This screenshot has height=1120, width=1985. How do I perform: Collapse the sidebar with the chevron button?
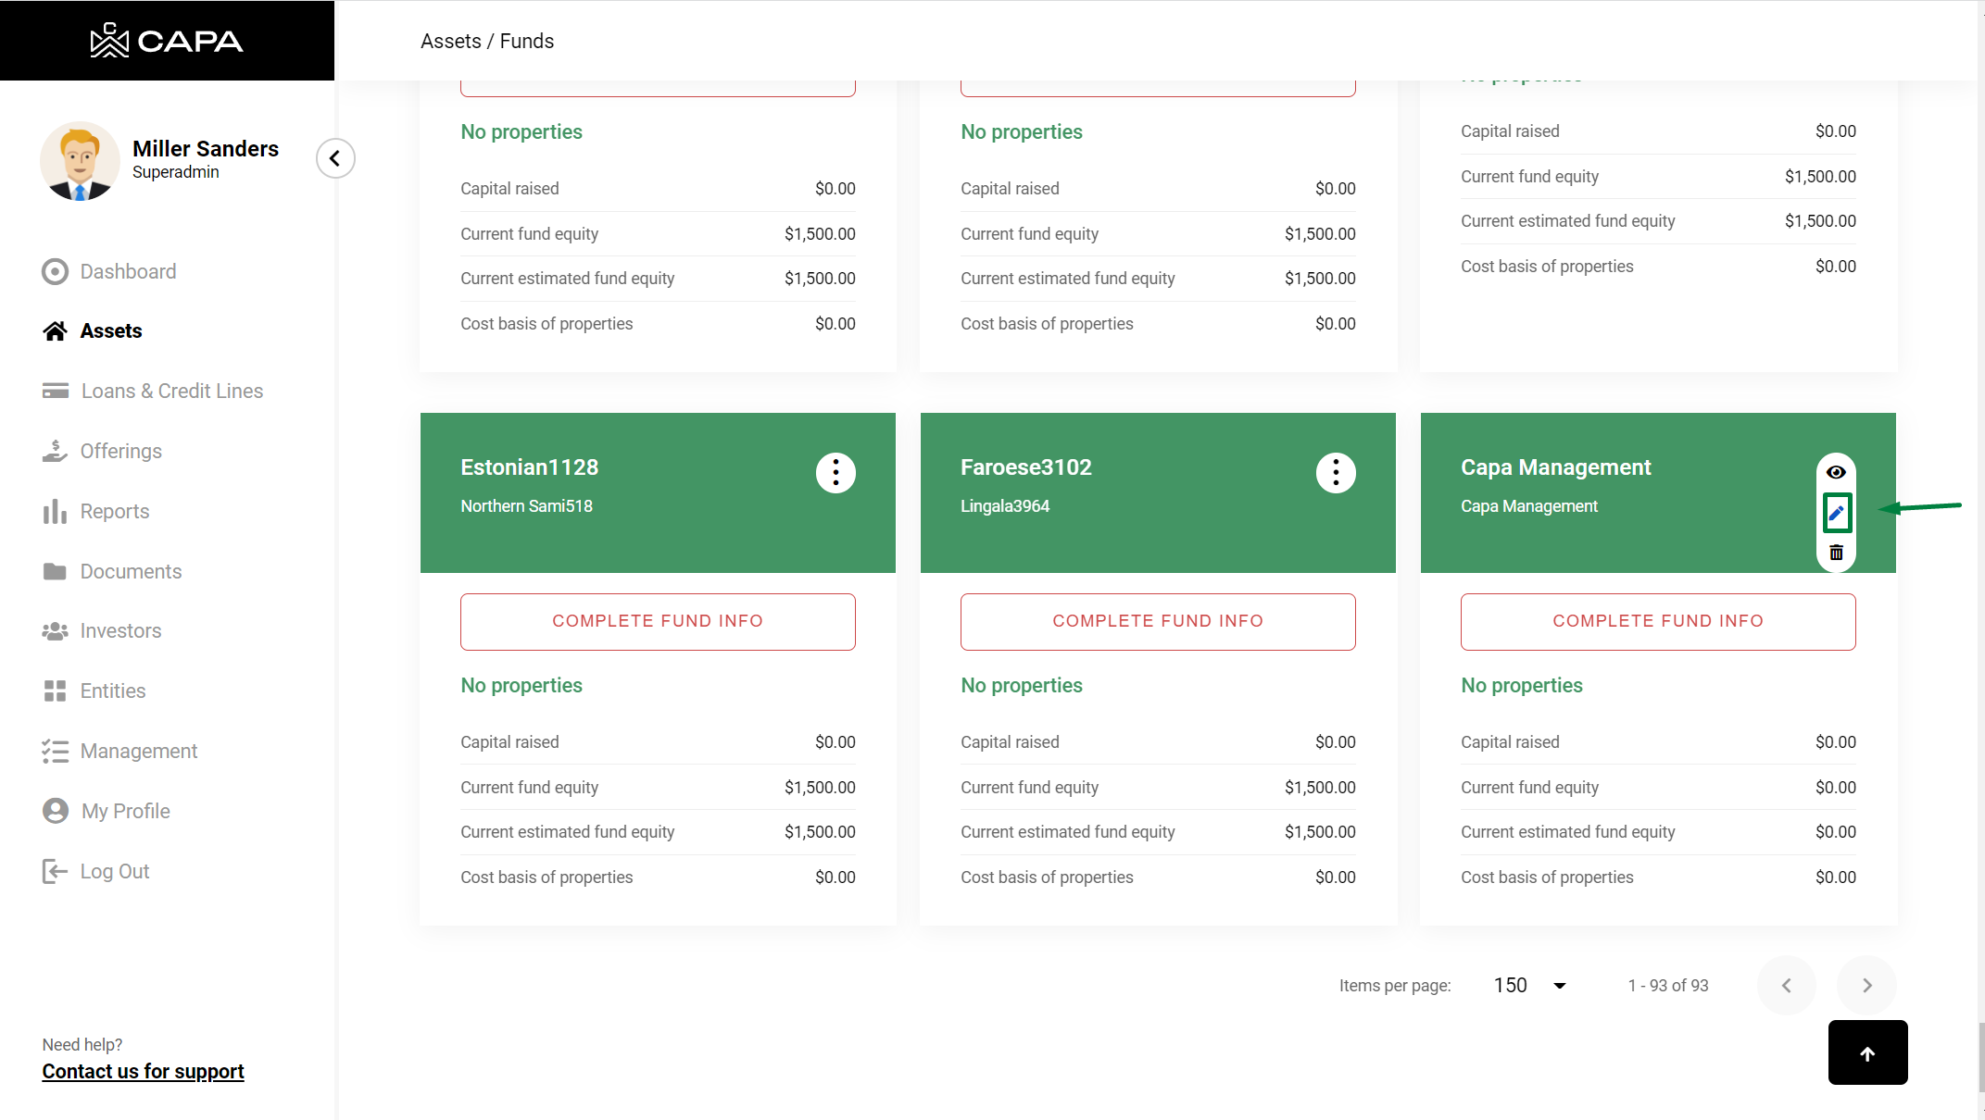pyautogui.click(x=335, y=158)
